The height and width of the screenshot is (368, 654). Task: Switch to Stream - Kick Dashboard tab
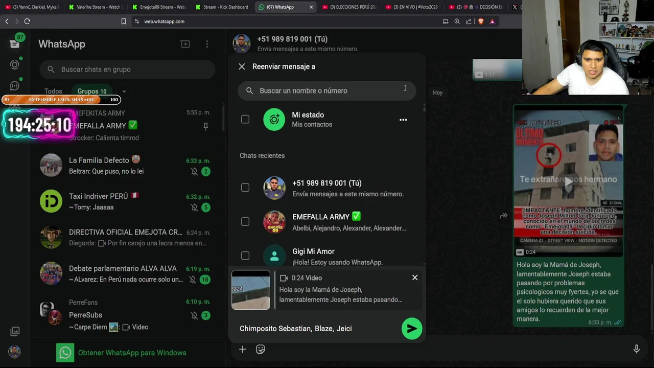point(222,7)
